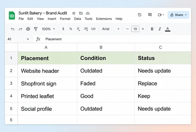Click the Google Sheets home icon
This screenshot has height=132, width=196.
tap(12, 15)
